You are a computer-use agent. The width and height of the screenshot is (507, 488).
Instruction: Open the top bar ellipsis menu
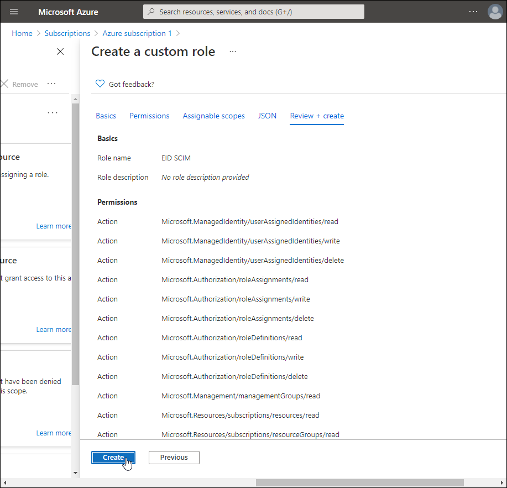tap(473, 12)
